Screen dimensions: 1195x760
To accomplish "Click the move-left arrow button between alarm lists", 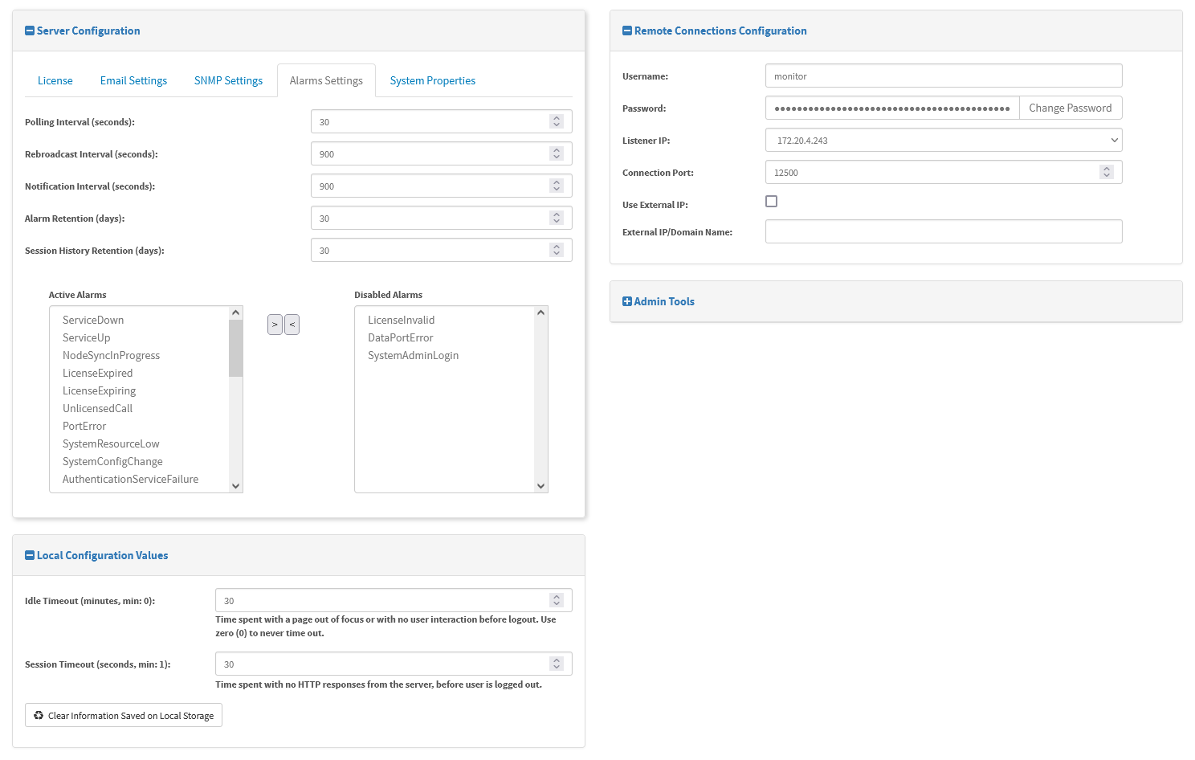I will coord(292,325).
